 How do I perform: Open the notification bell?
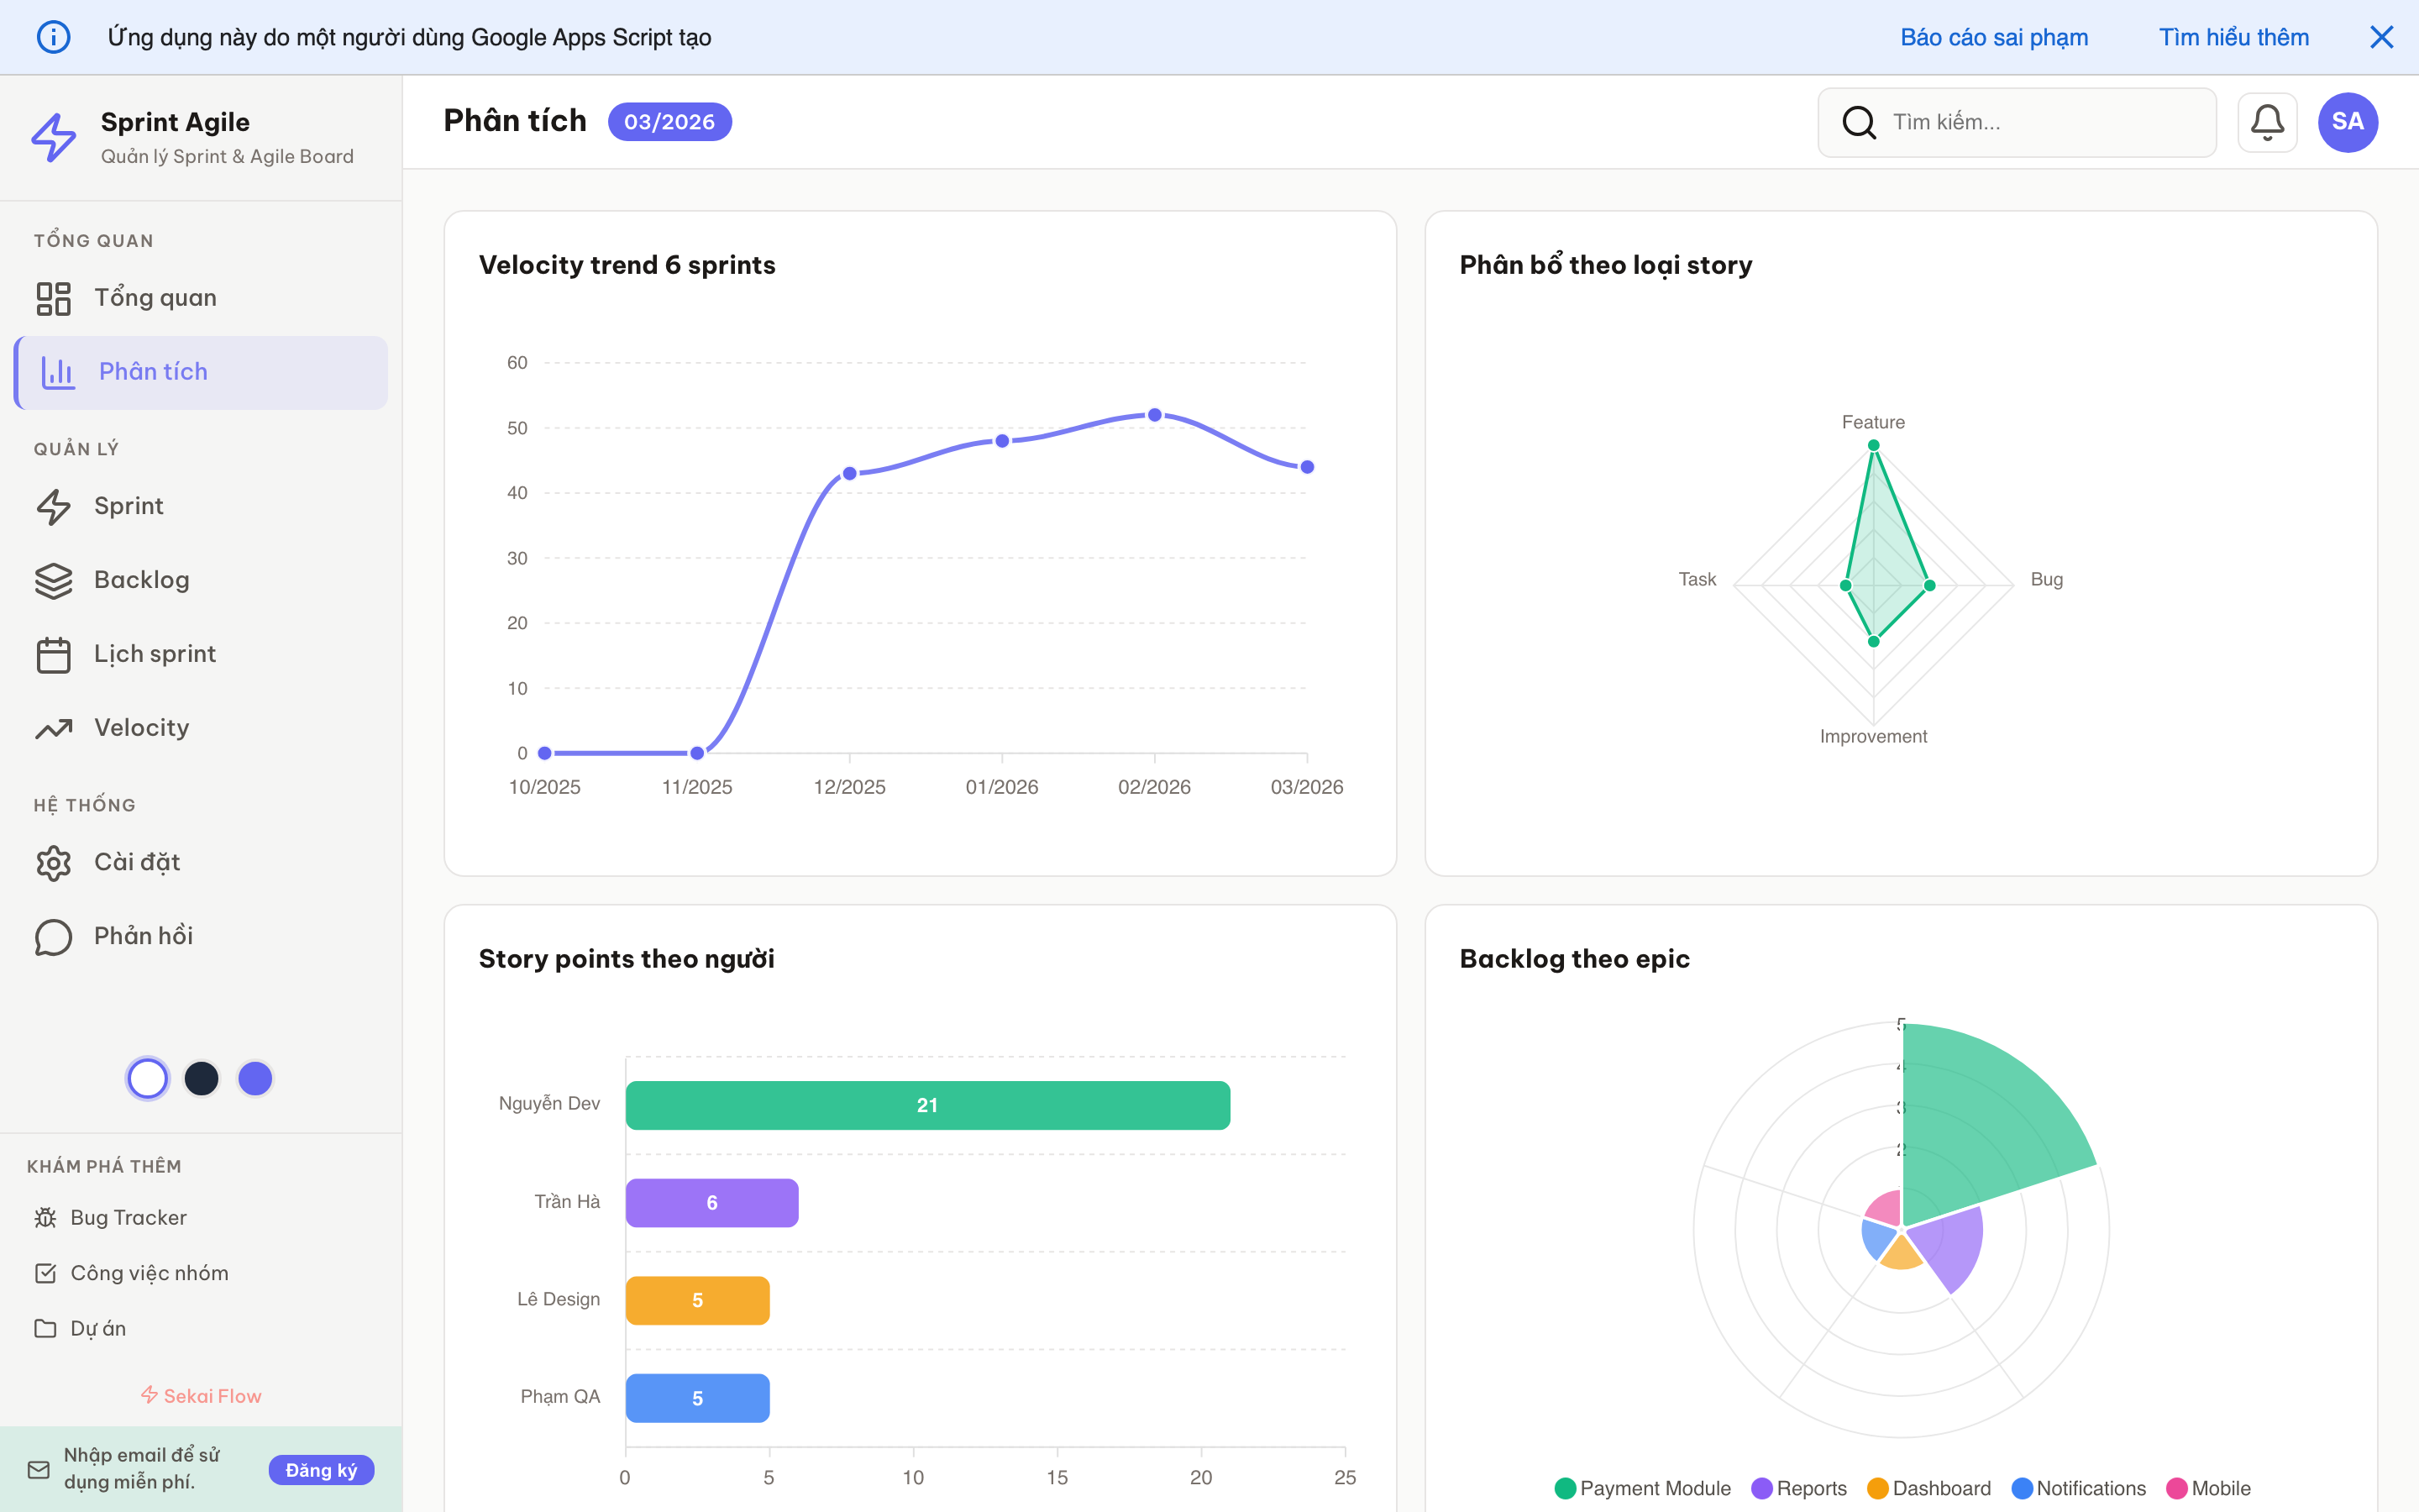click(x=2267, y=122)
